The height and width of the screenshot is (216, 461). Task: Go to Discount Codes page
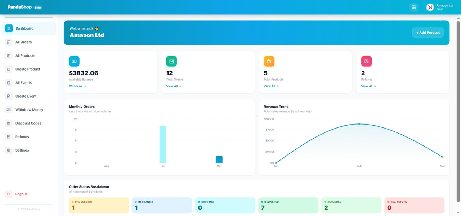29,123
